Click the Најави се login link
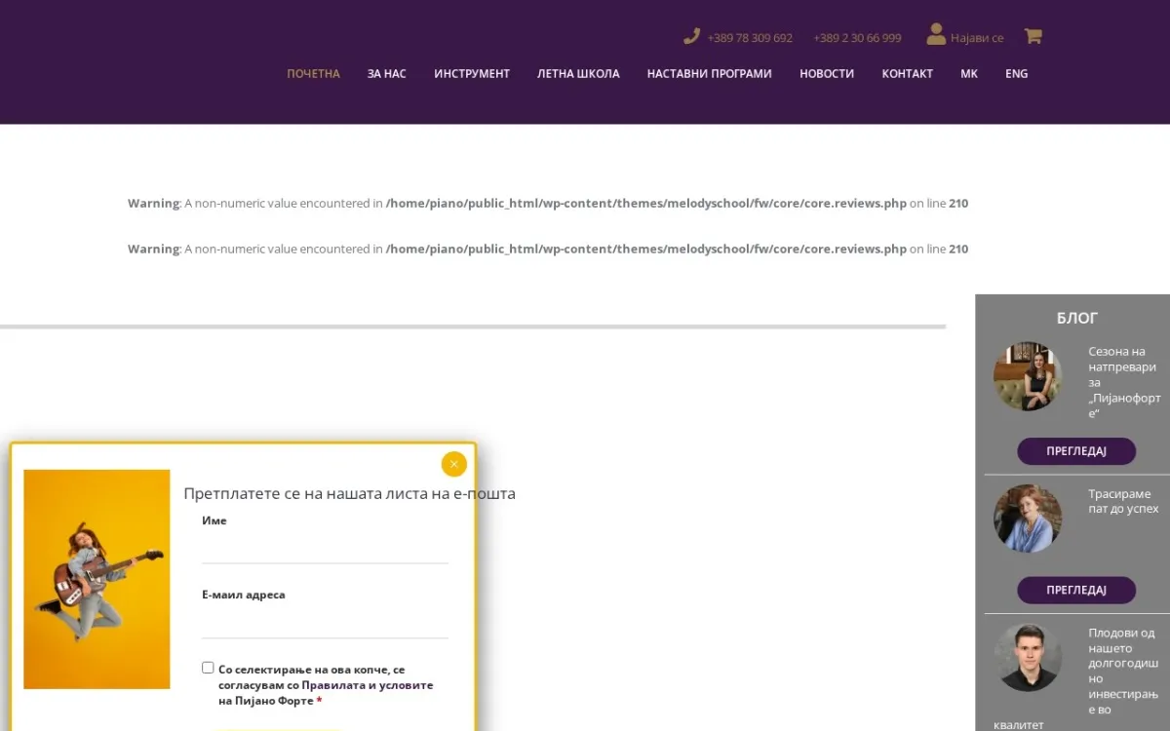Screen dimensions: 1170x731 point(977,38)
